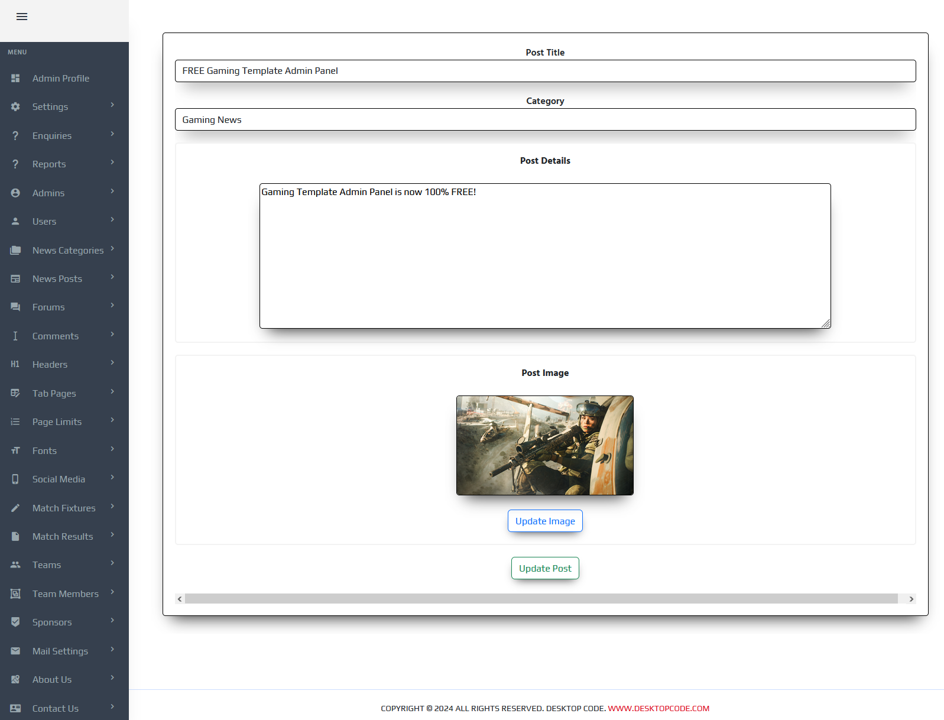Click the Teams group icon
The width and height of the screenshot is (944, 720).
coord(15,565)
